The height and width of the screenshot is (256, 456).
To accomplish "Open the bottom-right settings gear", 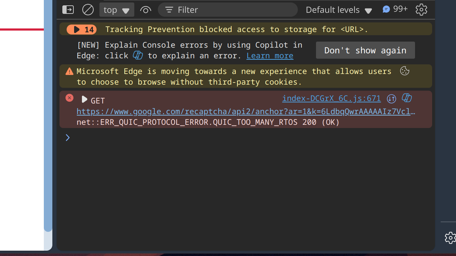I will click(450, 238).
